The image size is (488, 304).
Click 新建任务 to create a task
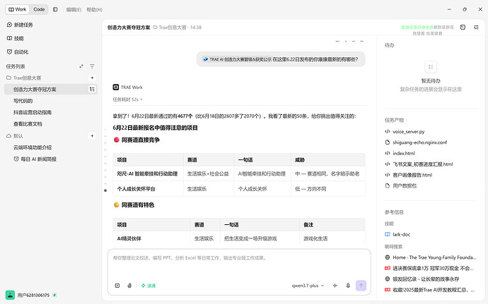coord(21,25)
